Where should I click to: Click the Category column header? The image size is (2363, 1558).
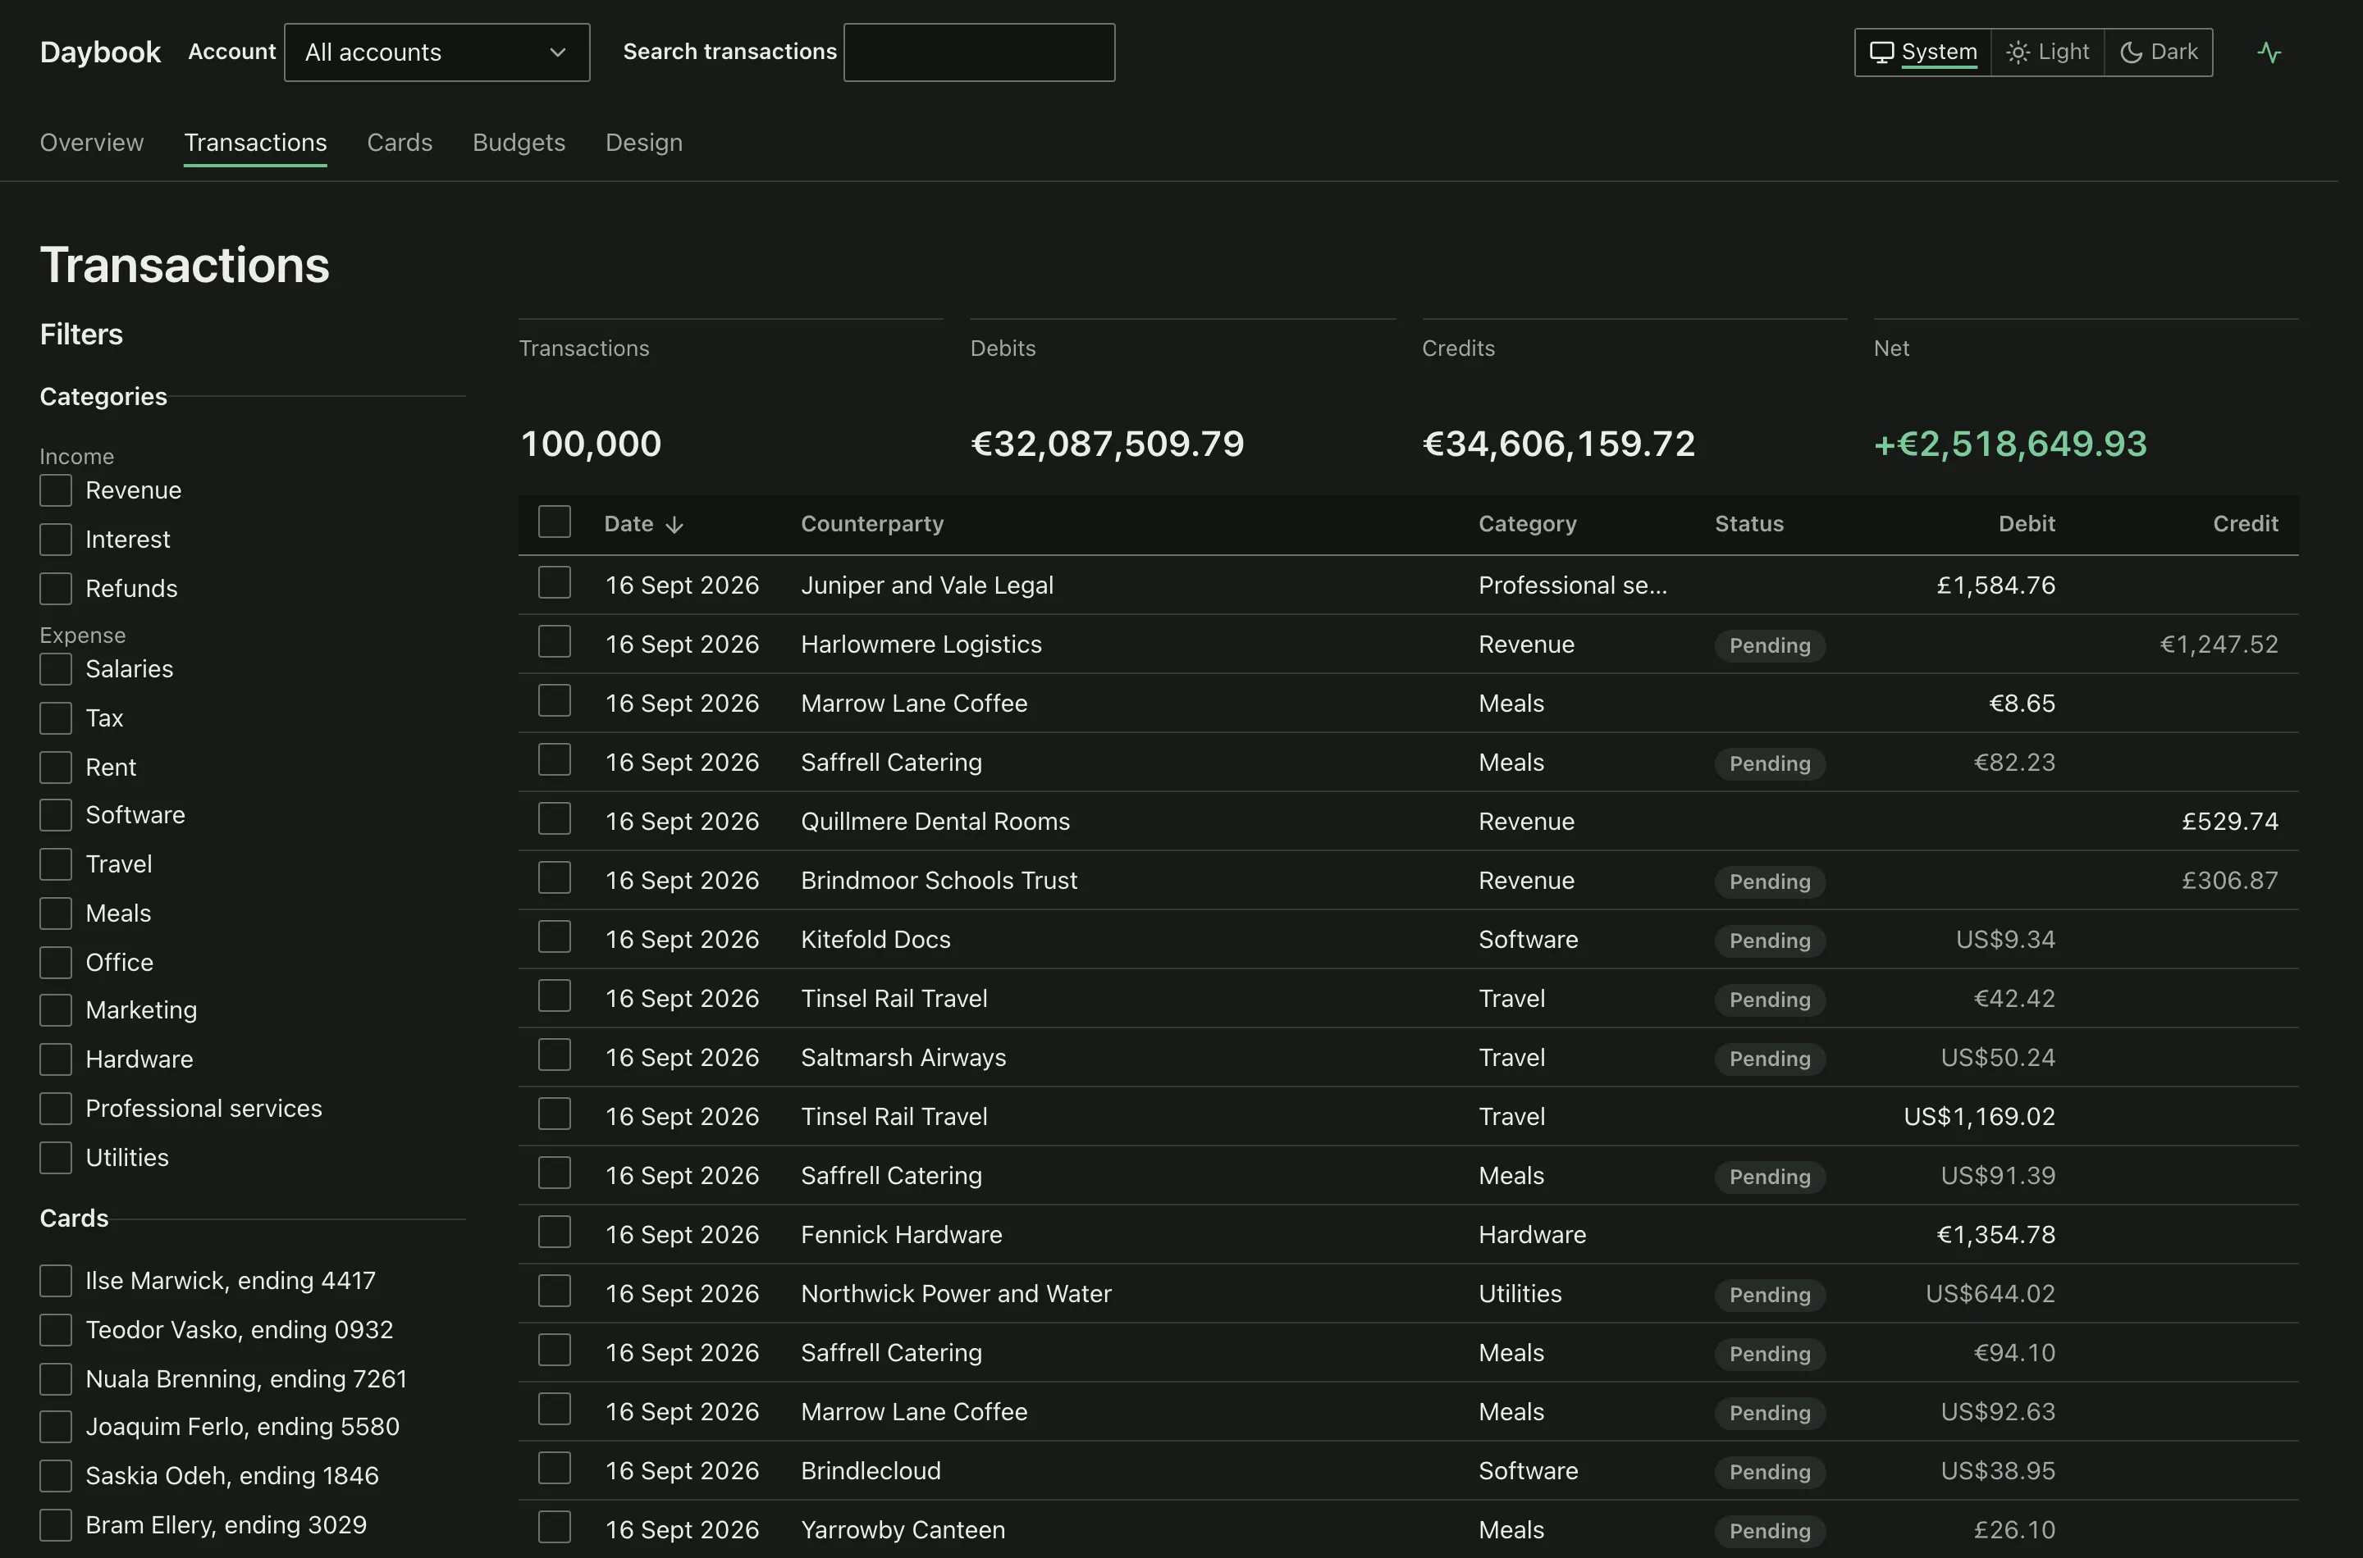1527,525
